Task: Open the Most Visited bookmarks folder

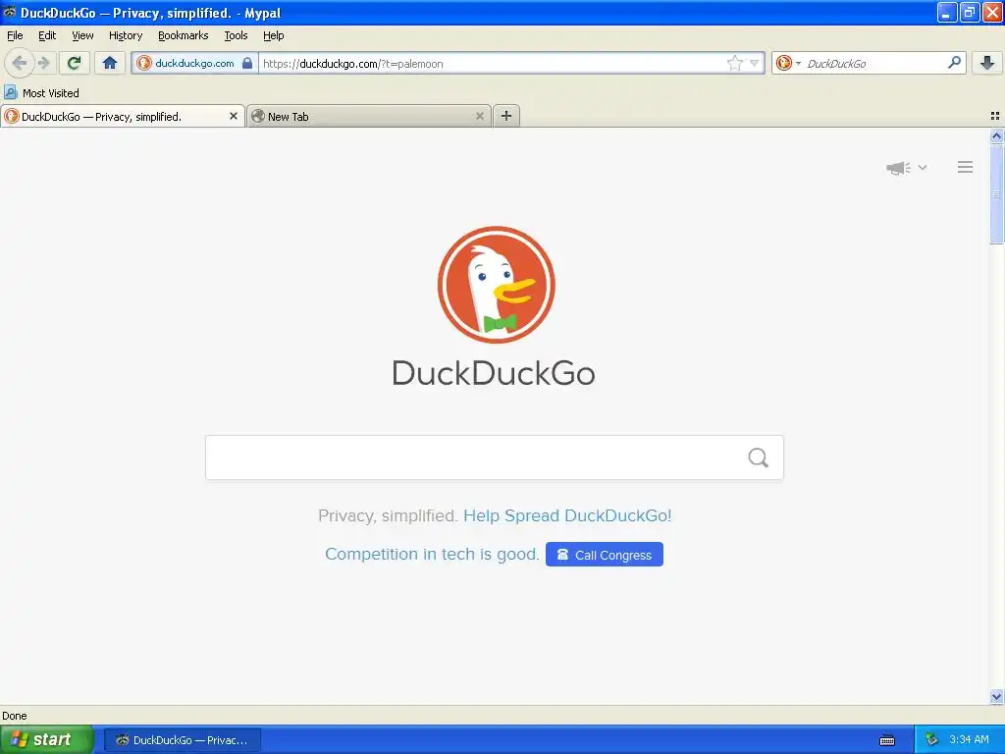Action: [41, 93]
